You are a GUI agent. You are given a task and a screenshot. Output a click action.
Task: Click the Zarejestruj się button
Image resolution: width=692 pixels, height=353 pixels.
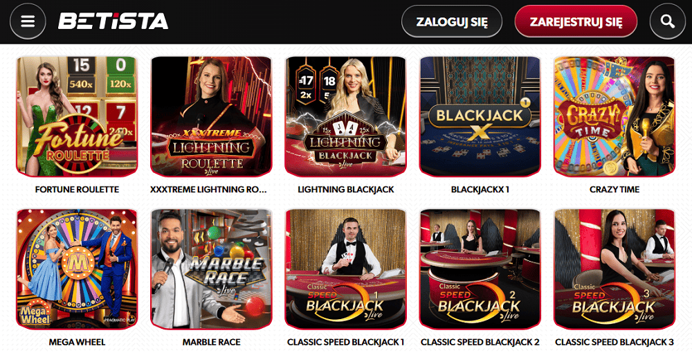point(576,21)
